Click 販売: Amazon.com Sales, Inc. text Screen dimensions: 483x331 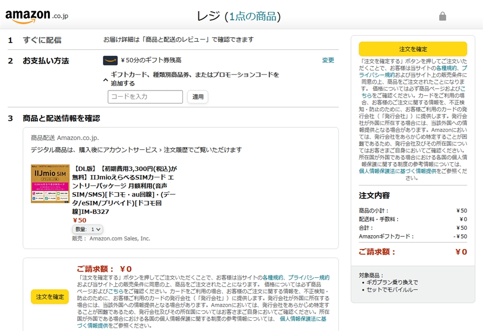click(111, 239)
